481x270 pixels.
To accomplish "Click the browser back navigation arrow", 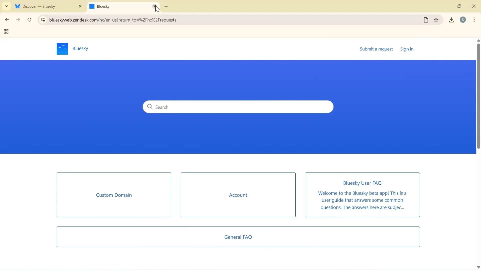I will (7, 20).
